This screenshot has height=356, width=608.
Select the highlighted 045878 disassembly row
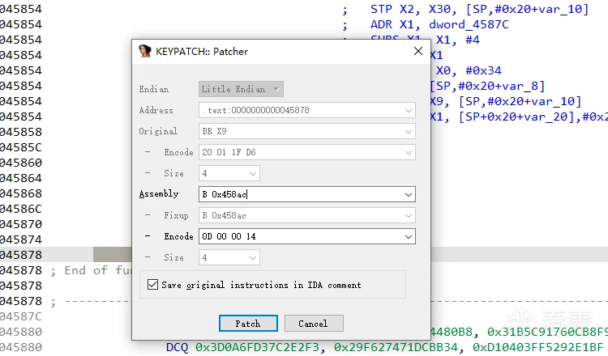click(304, 255)
